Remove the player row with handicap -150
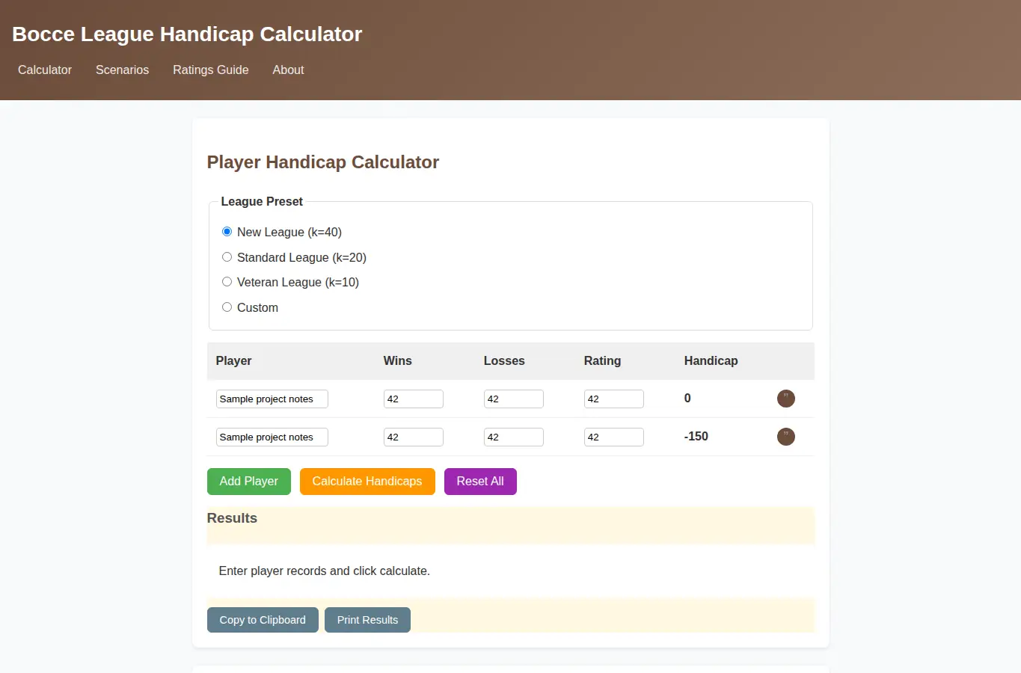 point(785,437)
